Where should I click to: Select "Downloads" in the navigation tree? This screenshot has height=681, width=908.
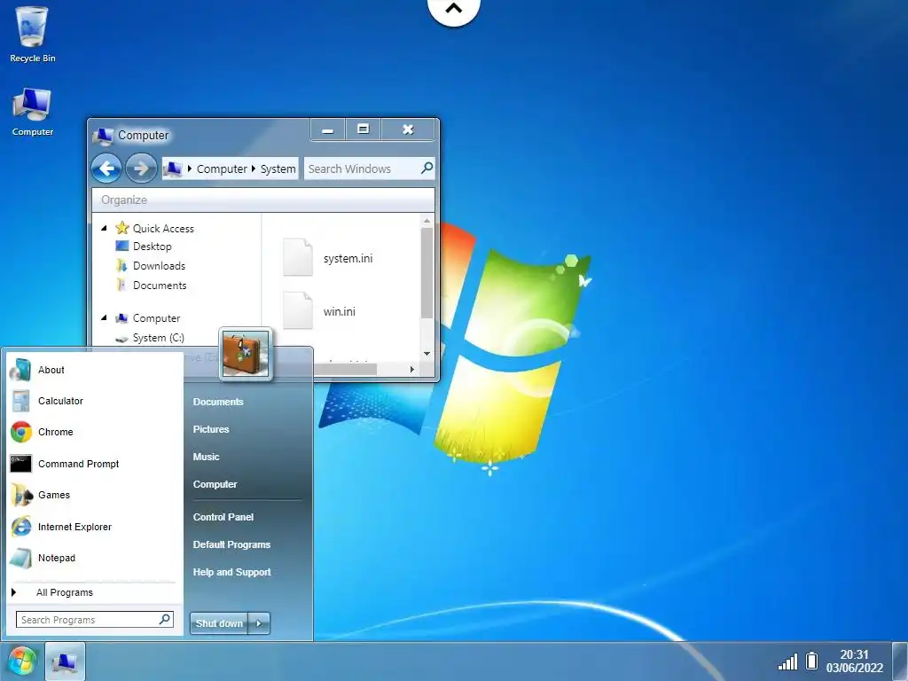pos(160,266)
